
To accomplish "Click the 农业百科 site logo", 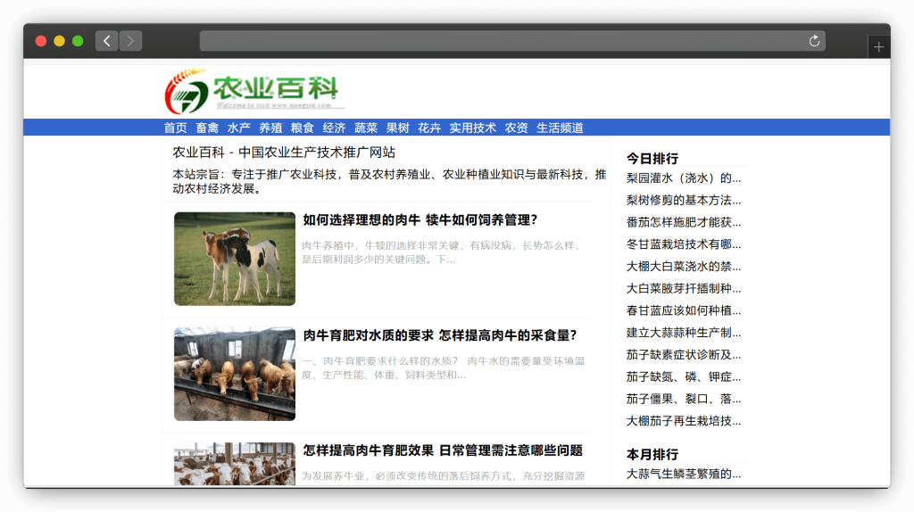I will 253,91.
